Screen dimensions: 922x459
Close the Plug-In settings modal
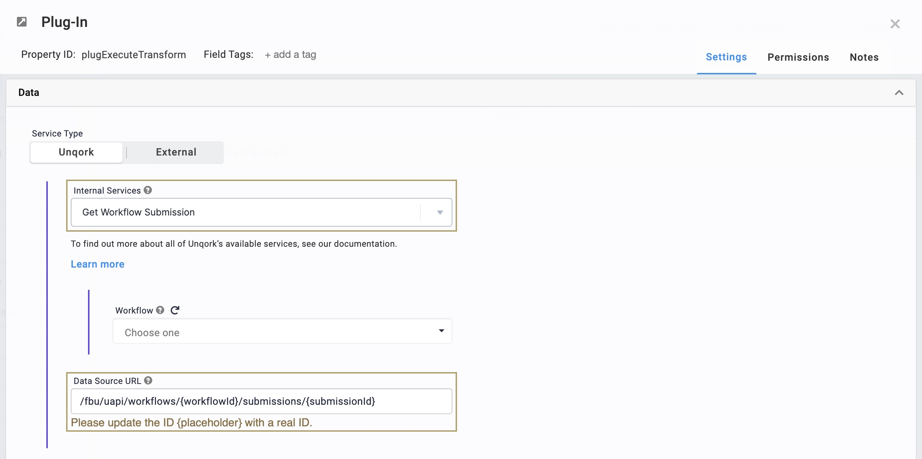[895, 24]
